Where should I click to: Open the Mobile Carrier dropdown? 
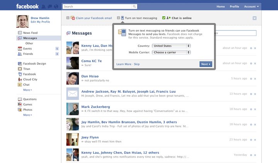click(x=171, y=52)
